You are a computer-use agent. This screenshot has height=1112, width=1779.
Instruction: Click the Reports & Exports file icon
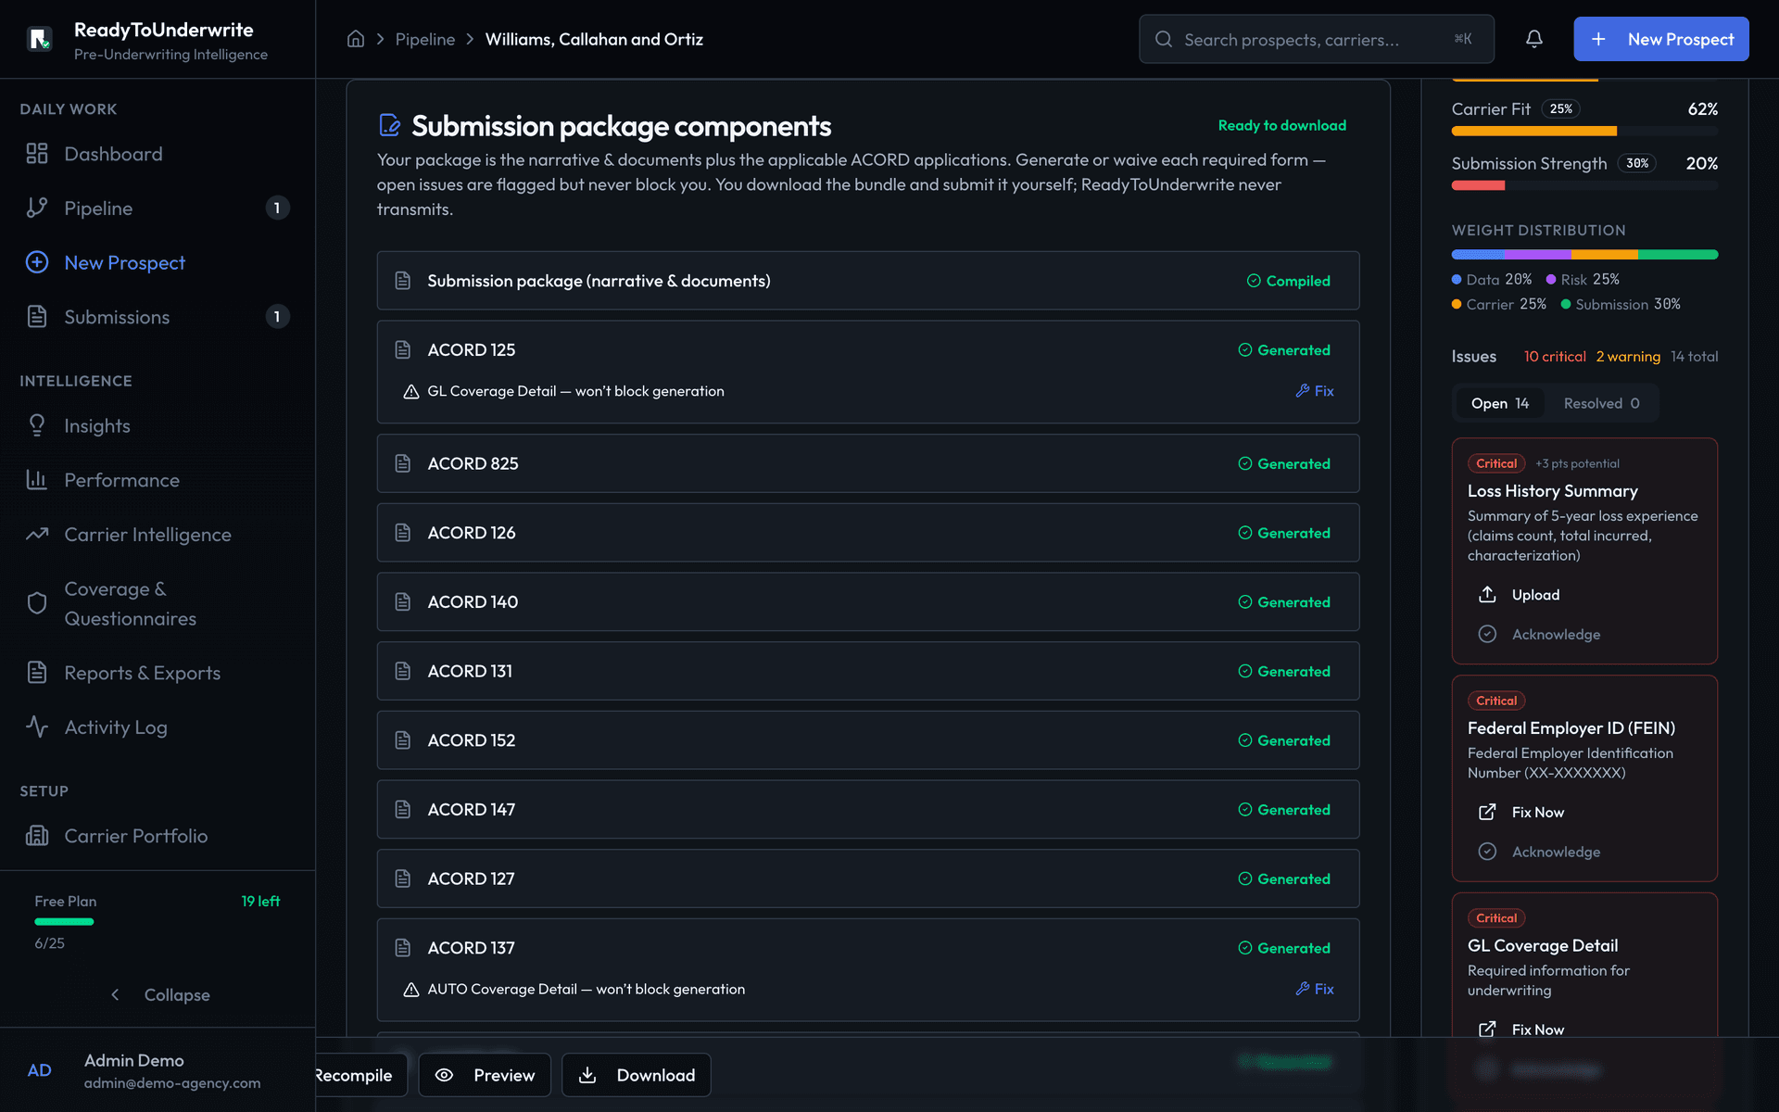point(37,673)
